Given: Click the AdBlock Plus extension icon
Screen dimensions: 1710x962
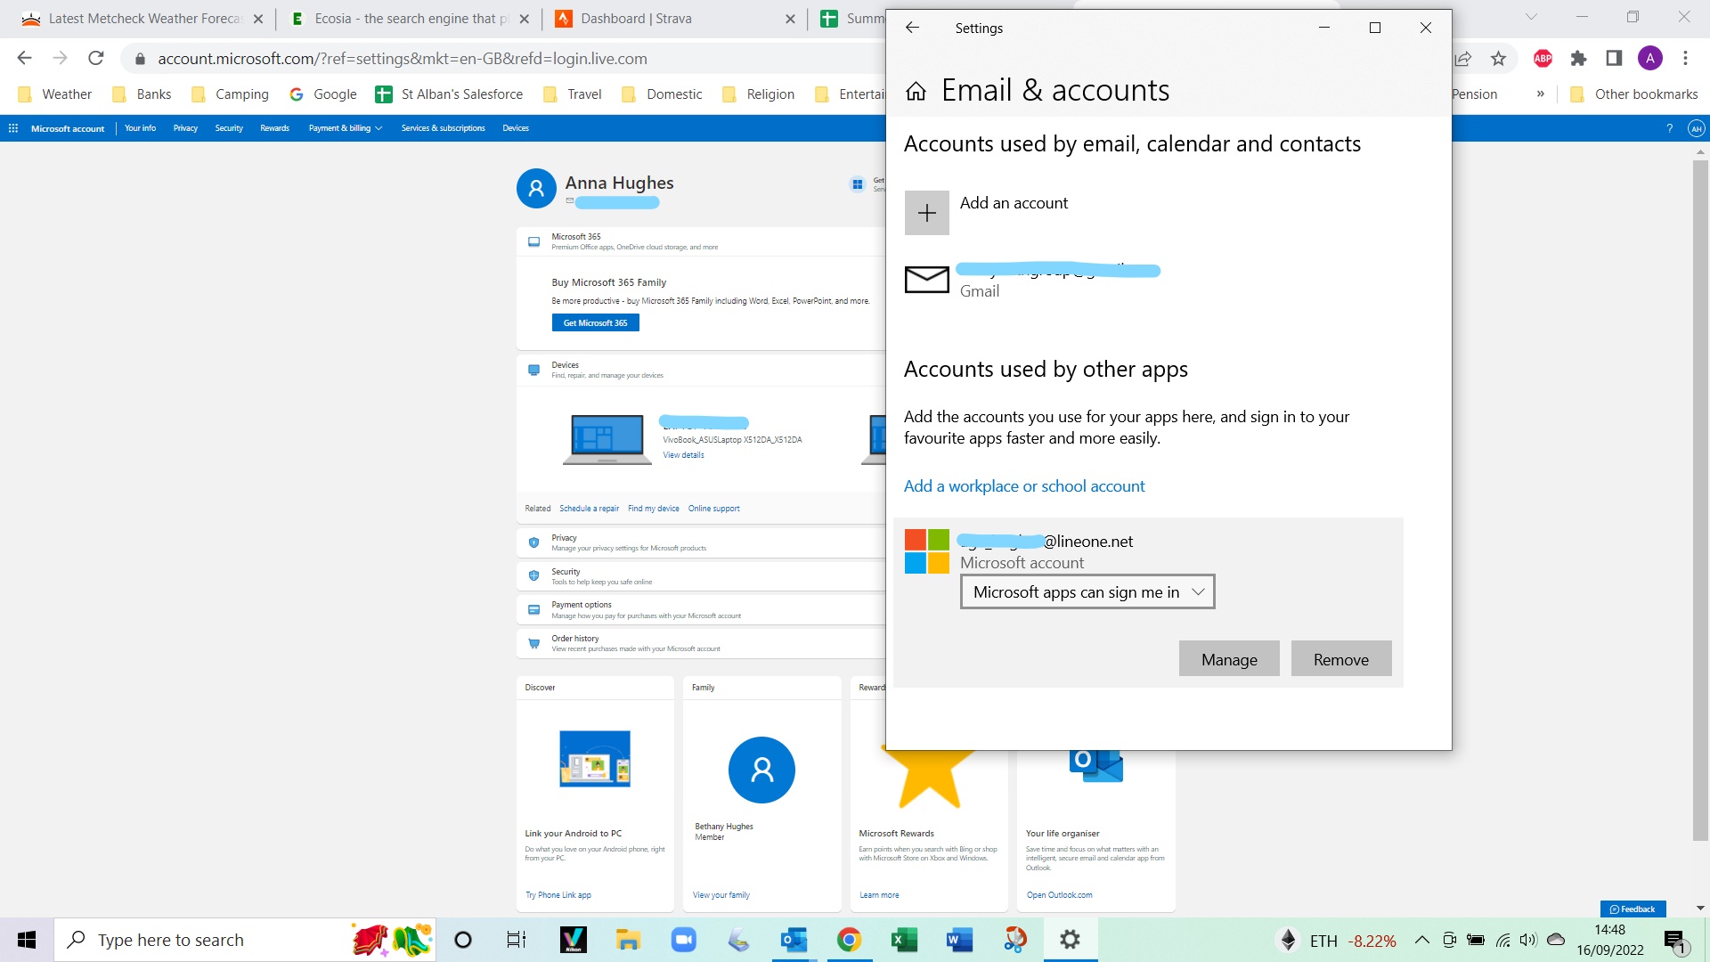Looking at the screenshot, I should click(1543, 59).
